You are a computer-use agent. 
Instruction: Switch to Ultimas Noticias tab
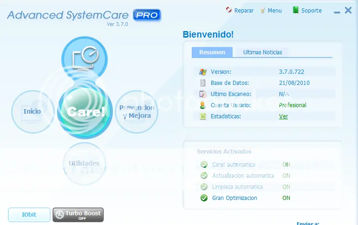click(262, 52)
